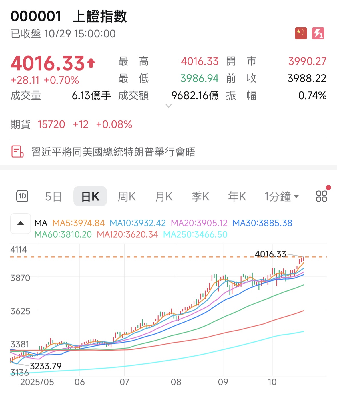Click the 期貨 futures quote row
337x396 pixels.
[x=71, y=124]
